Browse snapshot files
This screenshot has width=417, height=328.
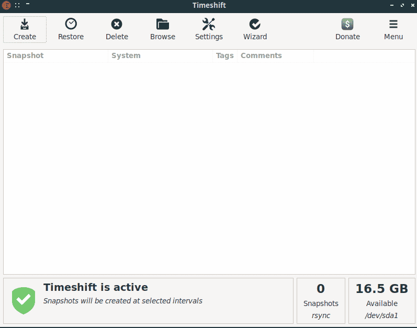pyautogui.click(x=163, y=29)
